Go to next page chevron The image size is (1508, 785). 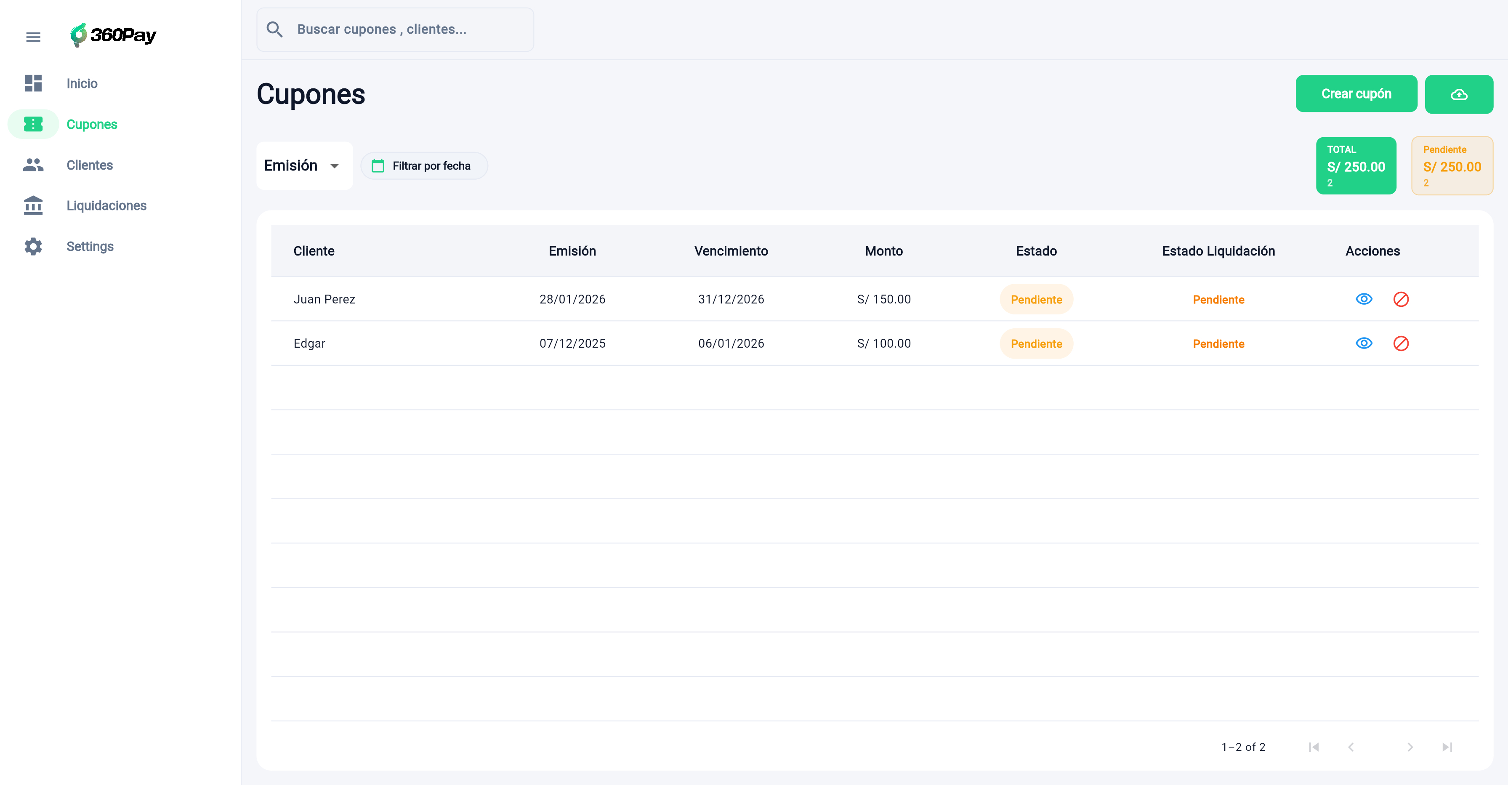pyautogui.click(x=1410, y=747)
